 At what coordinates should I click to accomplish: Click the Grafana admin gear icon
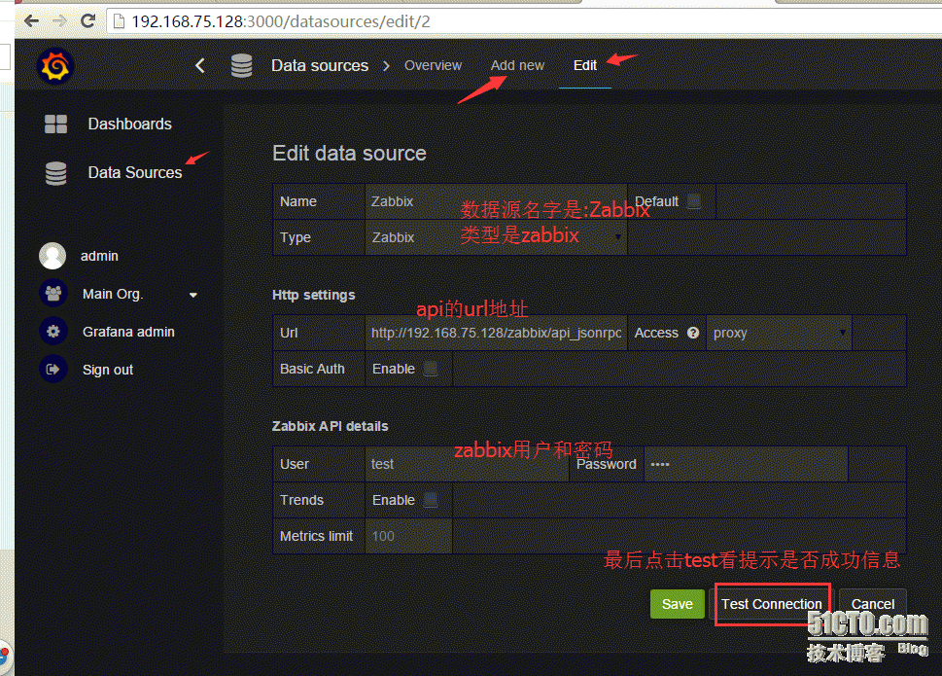pos(52,332)
